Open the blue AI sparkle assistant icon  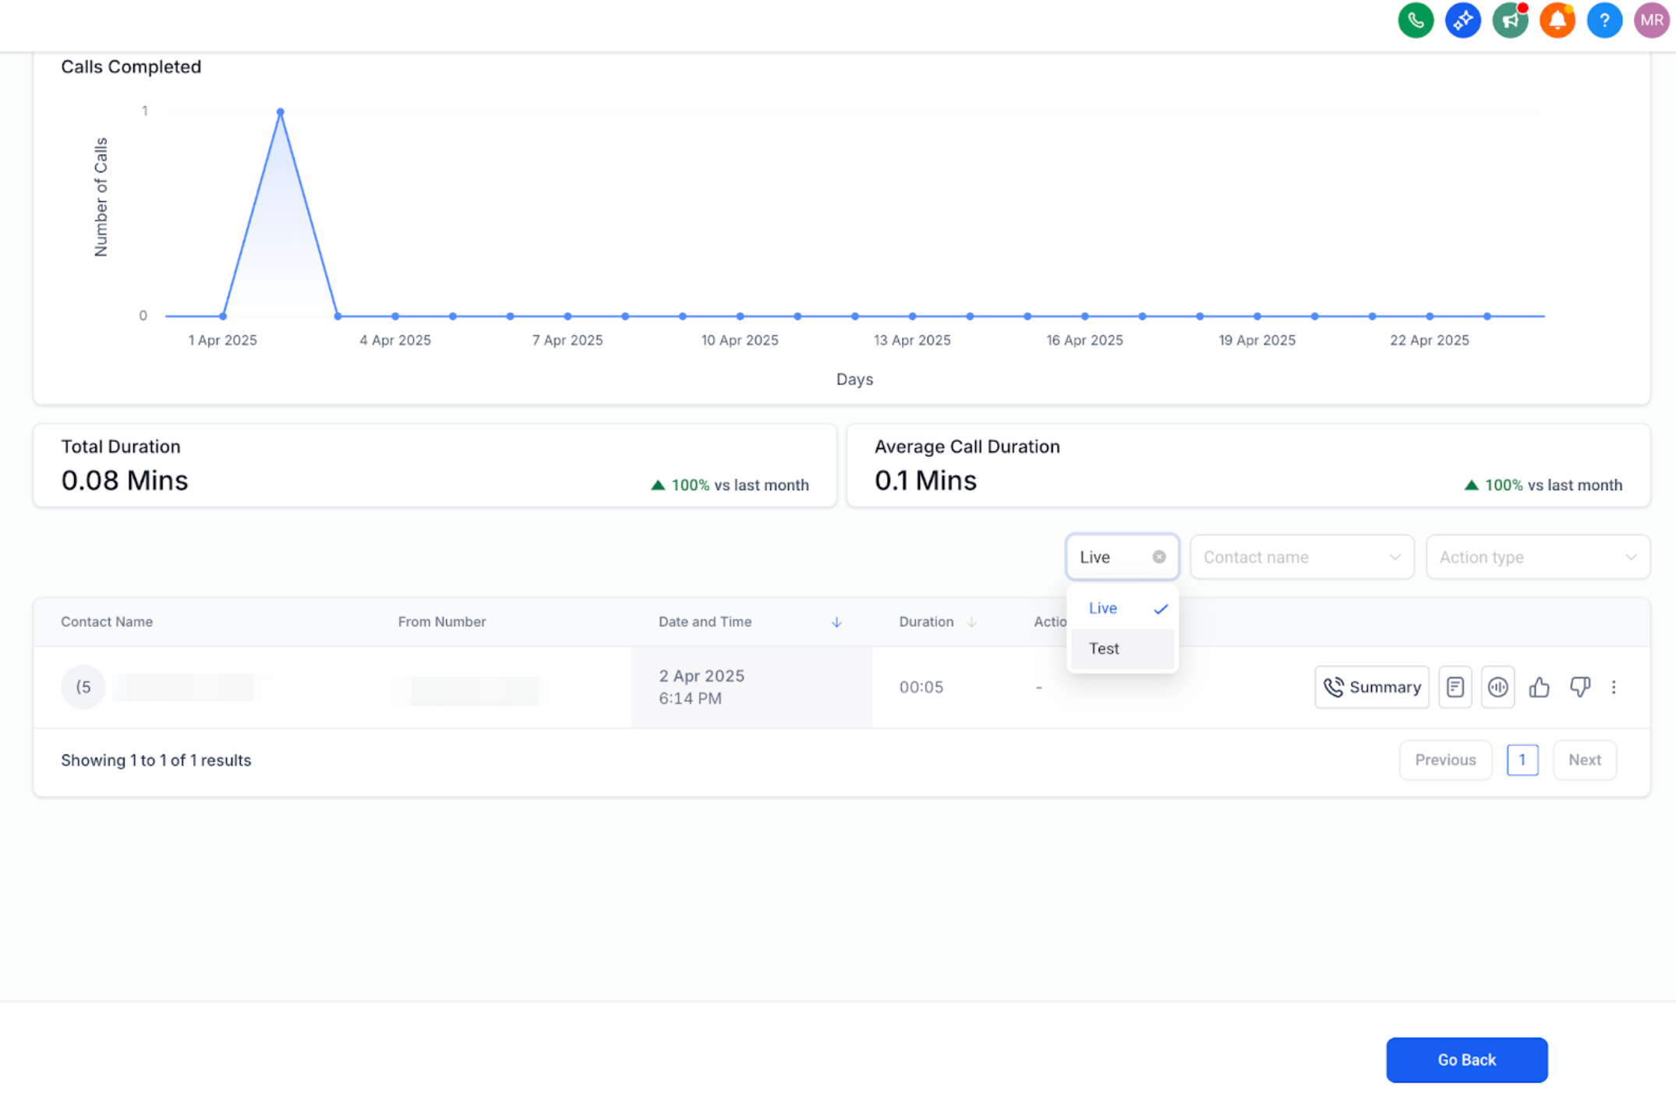1462,21
